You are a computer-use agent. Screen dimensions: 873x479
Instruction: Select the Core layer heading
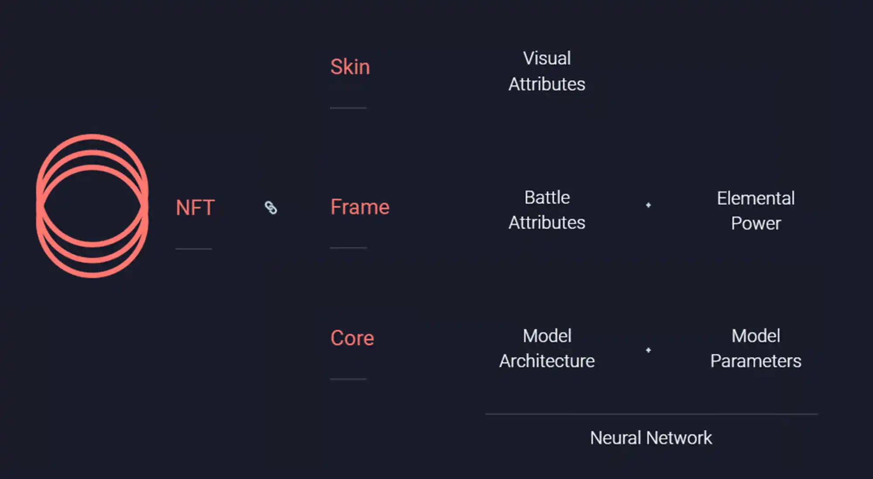click(x=352, y=338)
